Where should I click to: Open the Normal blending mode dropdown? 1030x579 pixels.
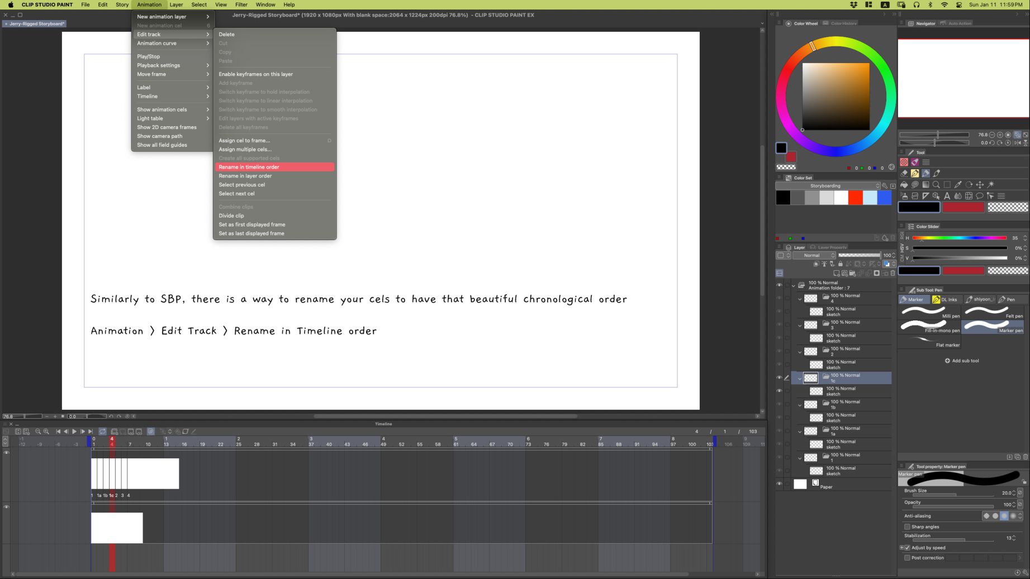tap(814, 255)
